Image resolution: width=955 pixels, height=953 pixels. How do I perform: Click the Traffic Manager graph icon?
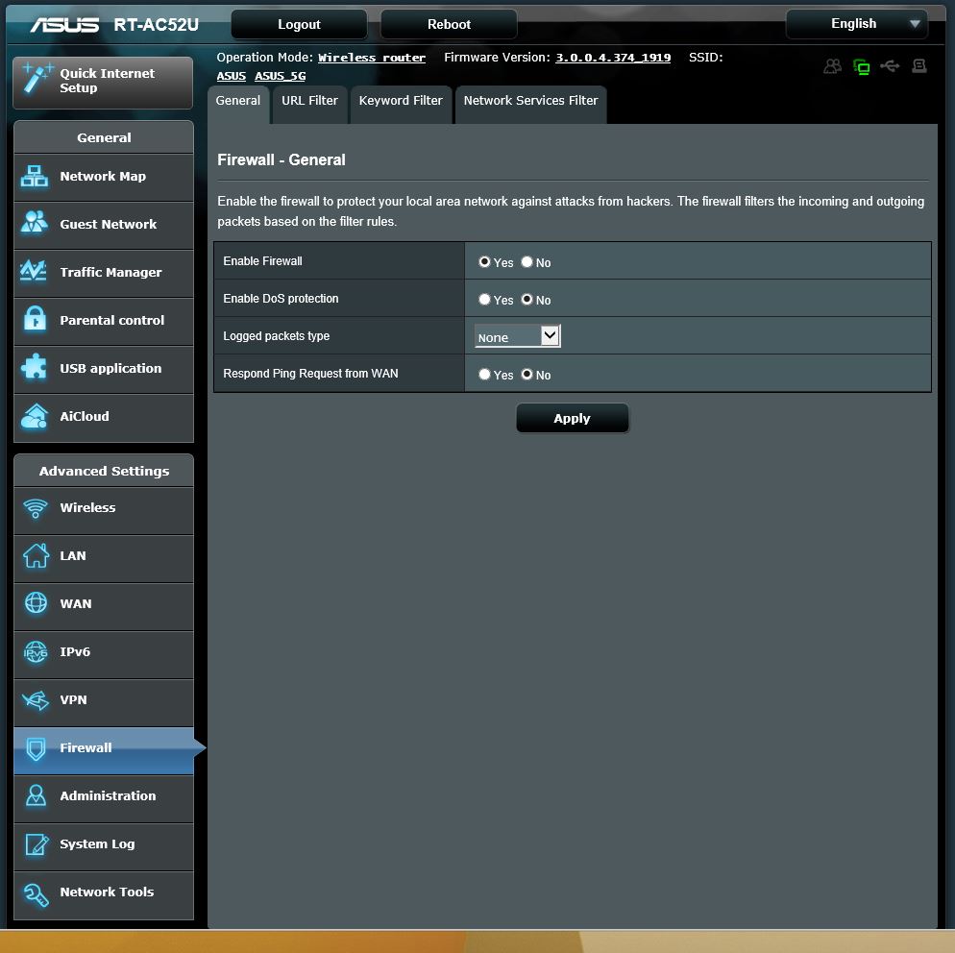pyautogui.click(x=34, y=270)
